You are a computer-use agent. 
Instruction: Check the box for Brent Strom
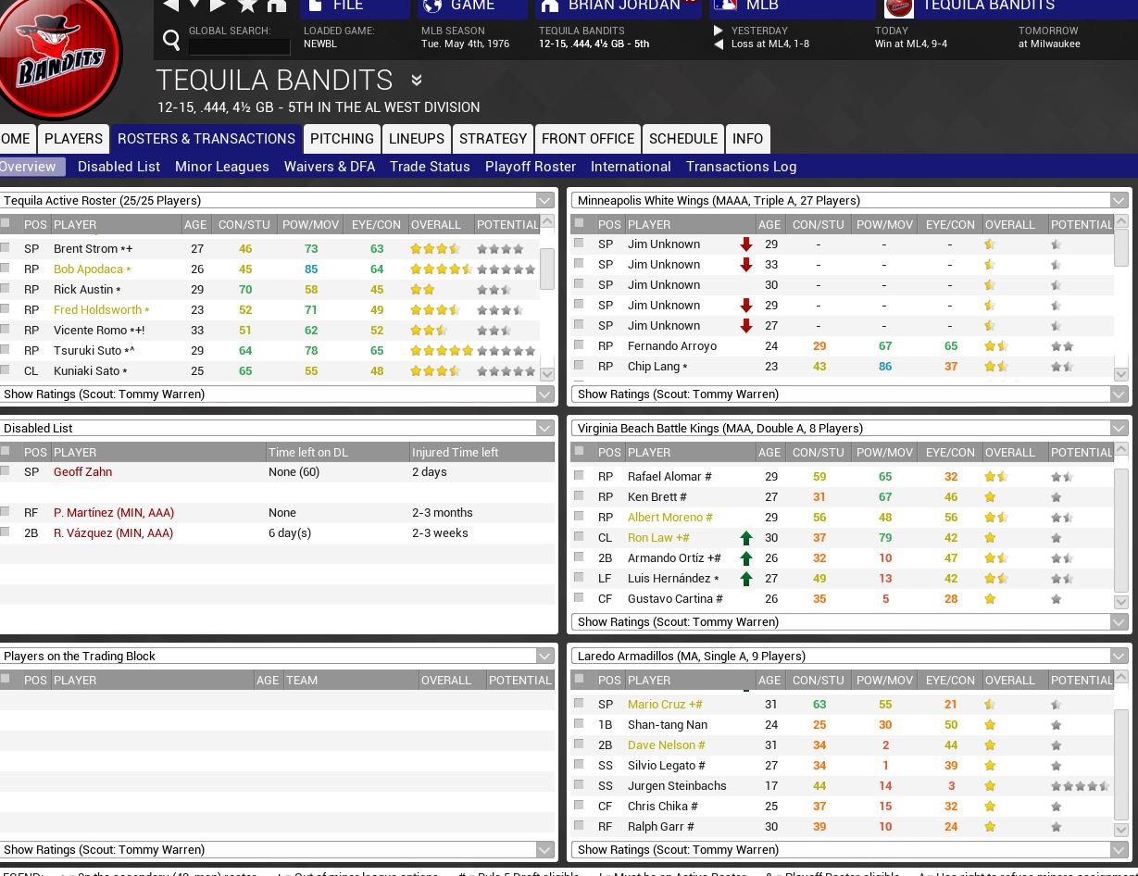coord(6,248)
